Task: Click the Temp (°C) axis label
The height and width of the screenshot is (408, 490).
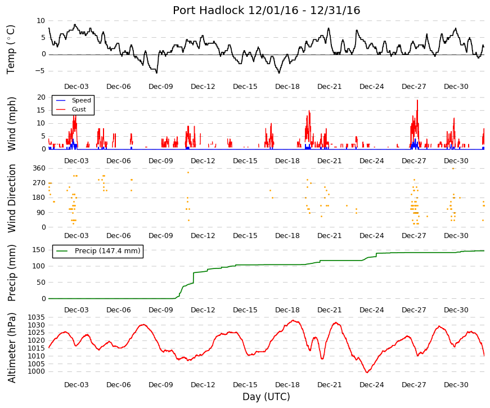Action: point(11,50)
